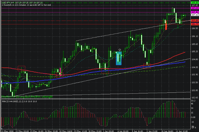Click the 106.55 price scale value
The width and height of the screenshot is (199, 132).
pyautogui.click(x=195, y=28)
